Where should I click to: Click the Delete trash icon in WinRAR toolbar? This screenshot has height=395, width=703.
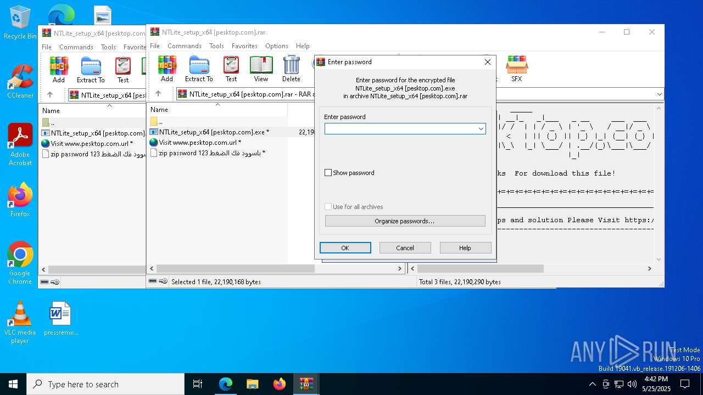coord(291,69)
